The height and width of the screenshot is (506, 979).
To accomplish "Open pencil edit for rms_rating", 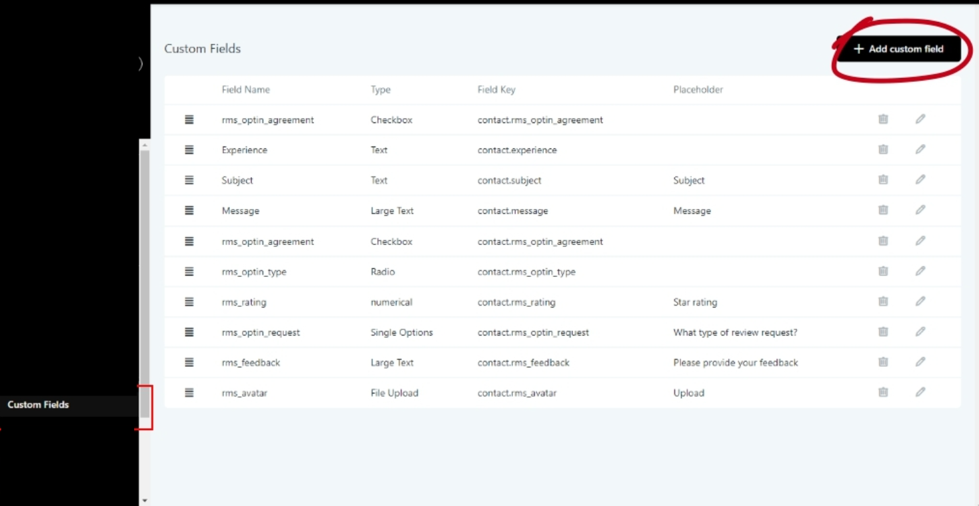I will pos(920,302).
